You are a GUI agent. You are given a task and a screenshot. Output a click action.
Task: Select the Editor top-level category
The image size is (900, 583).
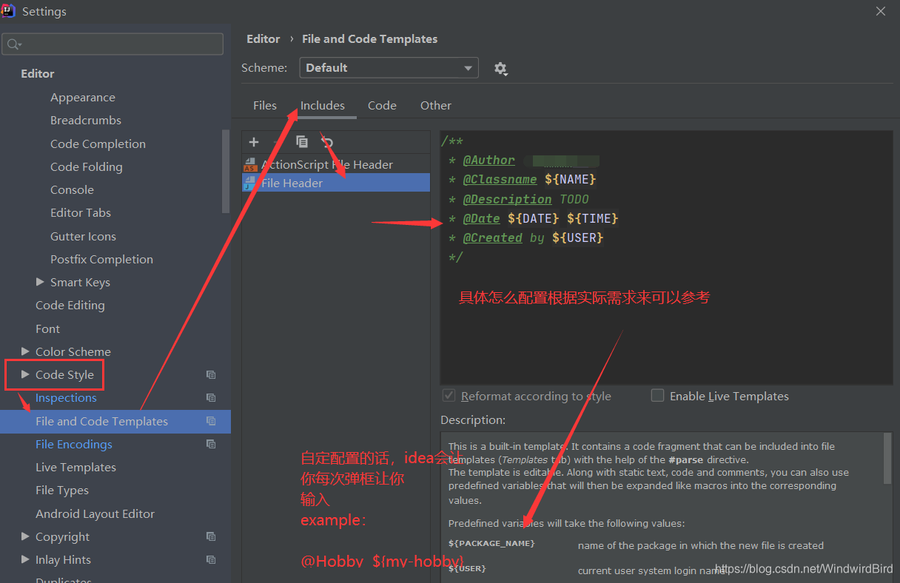(38, 74)
